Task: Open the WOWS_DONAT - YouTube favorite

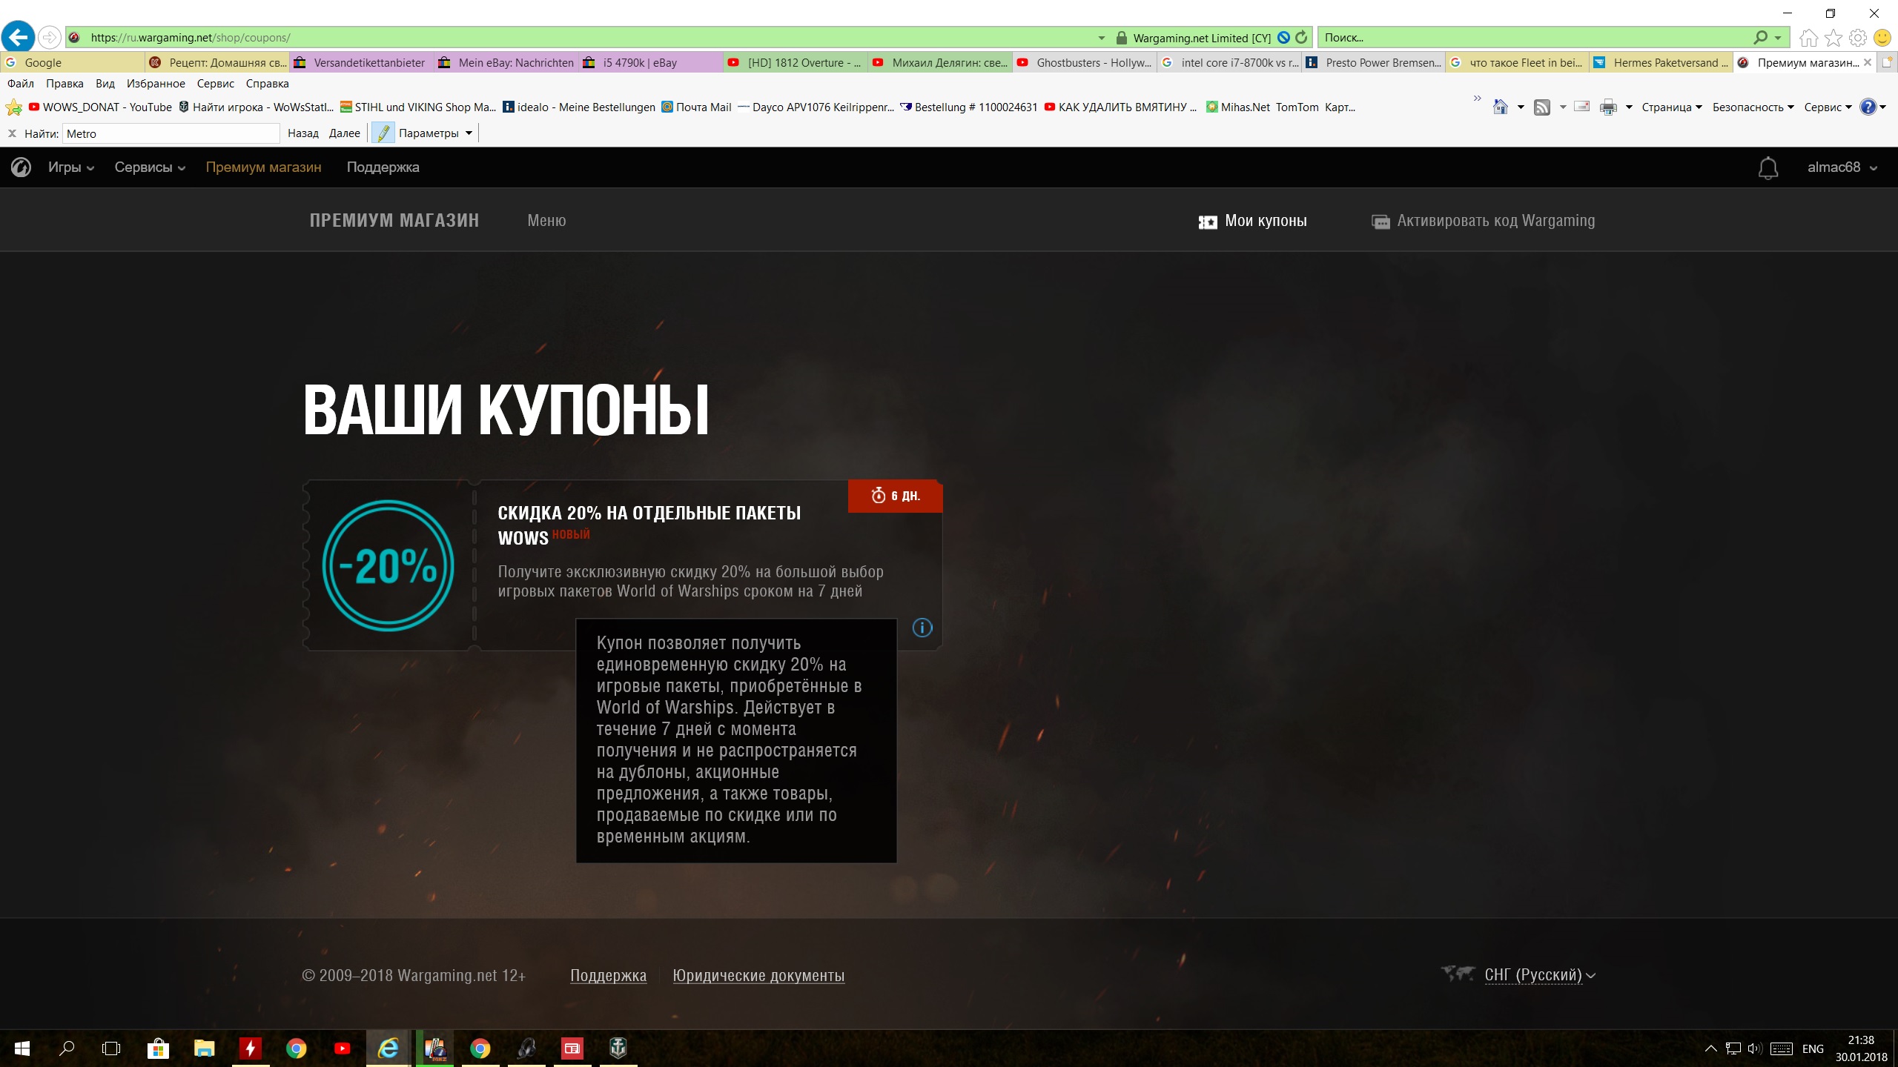Action: (x=100, y=107)
